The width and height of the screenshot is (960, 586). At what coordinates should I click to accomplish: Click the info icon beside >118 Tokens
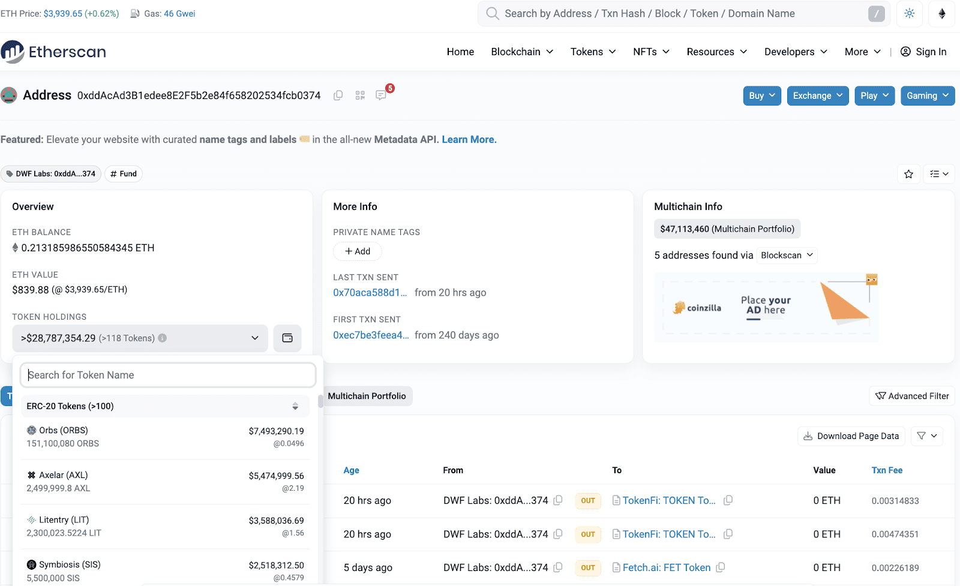(163, 338)
